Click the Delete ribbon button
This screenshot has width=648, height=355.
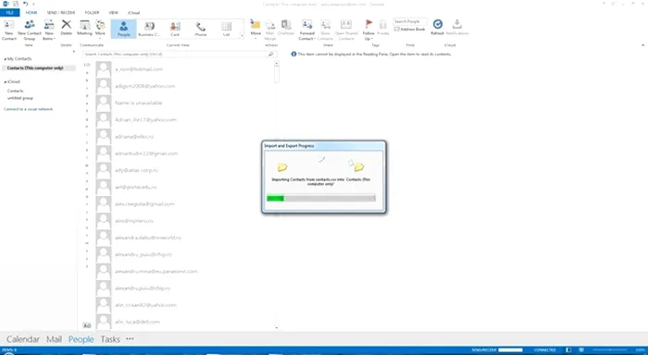pos(66,28)
